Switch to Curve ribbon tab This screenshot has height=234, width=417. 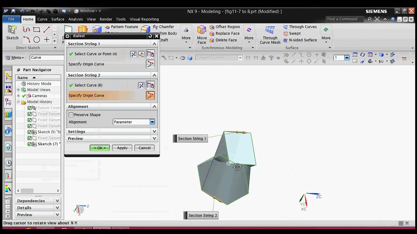[x=42, y=19]
